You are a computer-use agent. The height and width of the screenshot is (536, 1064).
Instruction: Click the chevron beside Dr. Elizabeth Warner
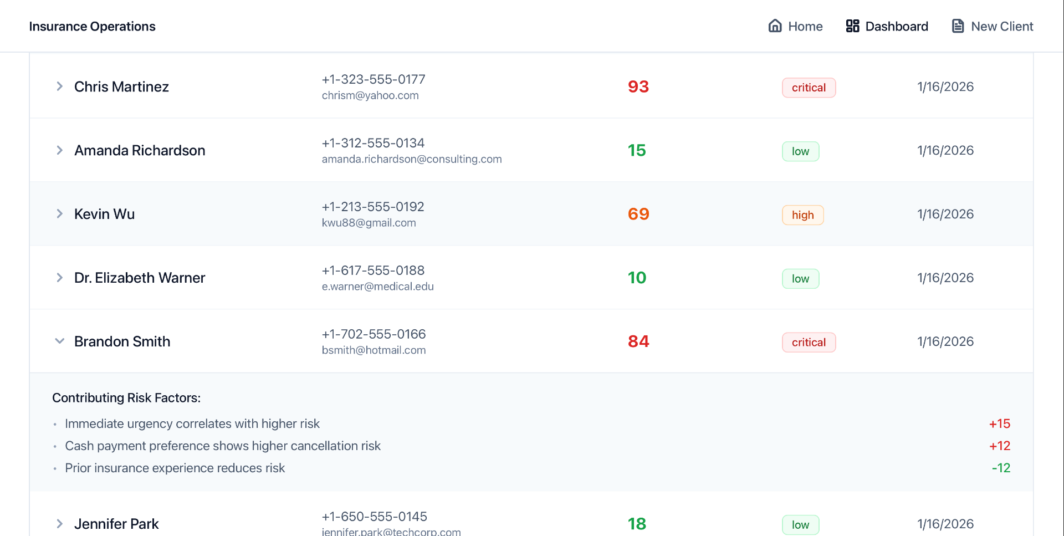pyautogui.click(x=60, y=278)
